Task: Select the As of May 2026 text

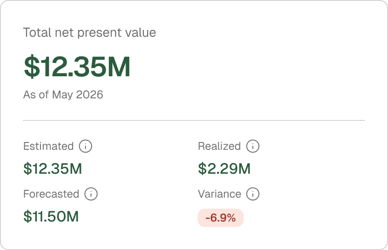Action: (x=63, y=95)
